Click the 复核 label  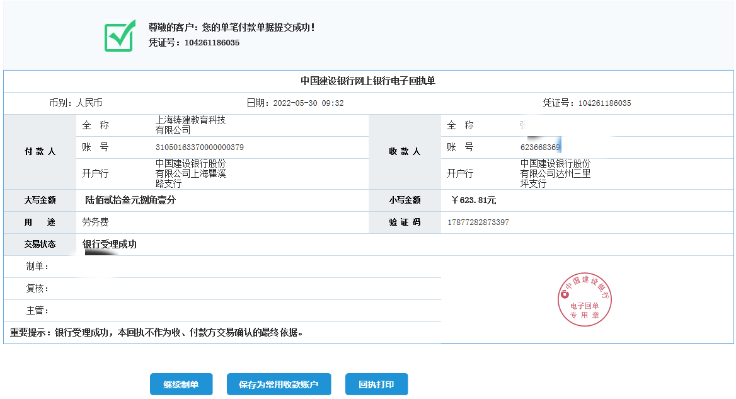[38, 289]
